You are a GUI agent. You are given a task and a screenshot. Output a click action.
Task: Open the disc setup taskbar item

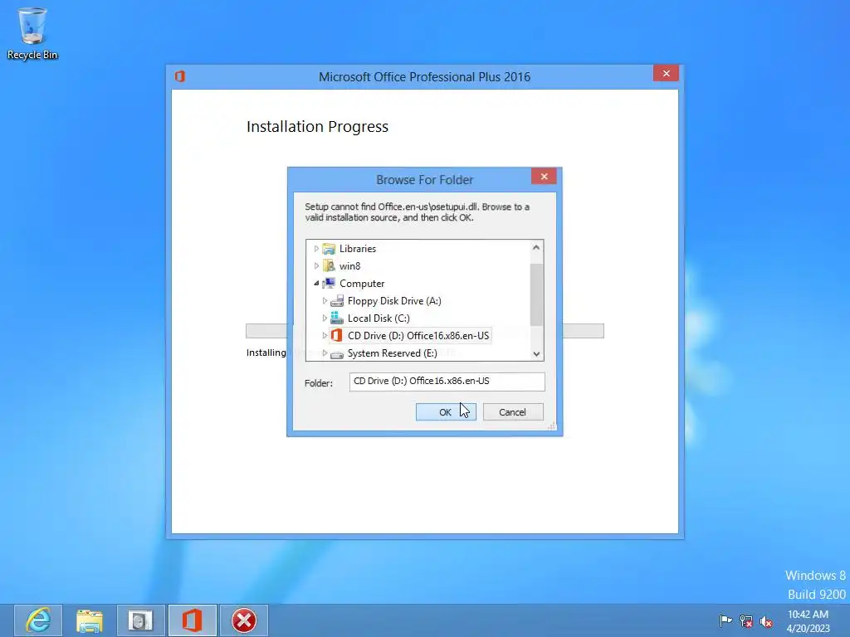click(x=141, y=620)
